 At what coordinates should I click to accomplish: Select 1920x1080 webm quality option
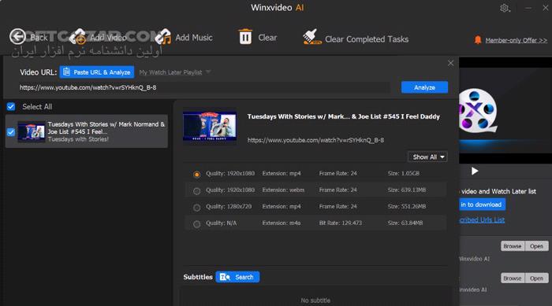pyautogui.click(x=197, y=191)
